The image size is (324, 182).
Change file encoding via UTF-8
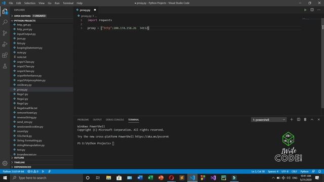(x=285, y=171)
